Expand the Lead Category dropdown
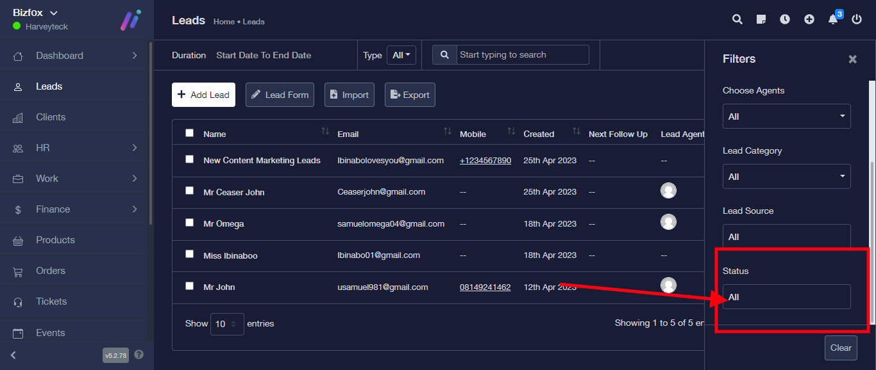 pyautogui.click(x=786, y=177)
